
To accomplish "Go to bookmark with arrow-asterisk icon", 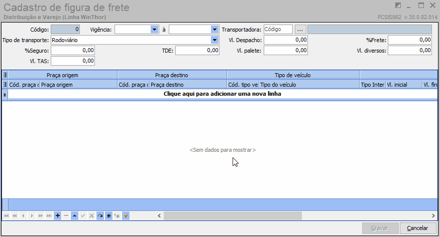I will pyautogui.click(x=118, y=216).
